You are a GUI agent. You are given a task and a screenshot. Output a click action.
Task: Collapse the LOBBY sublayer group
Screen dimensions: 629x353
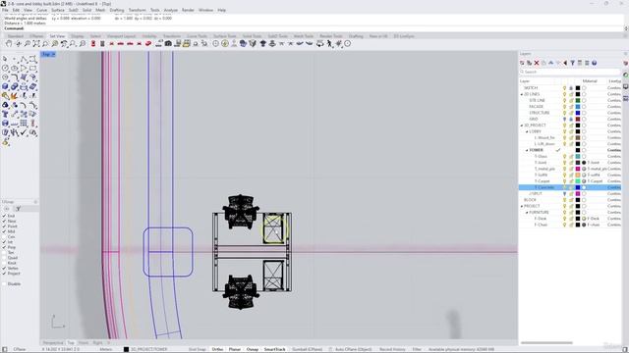527,131
